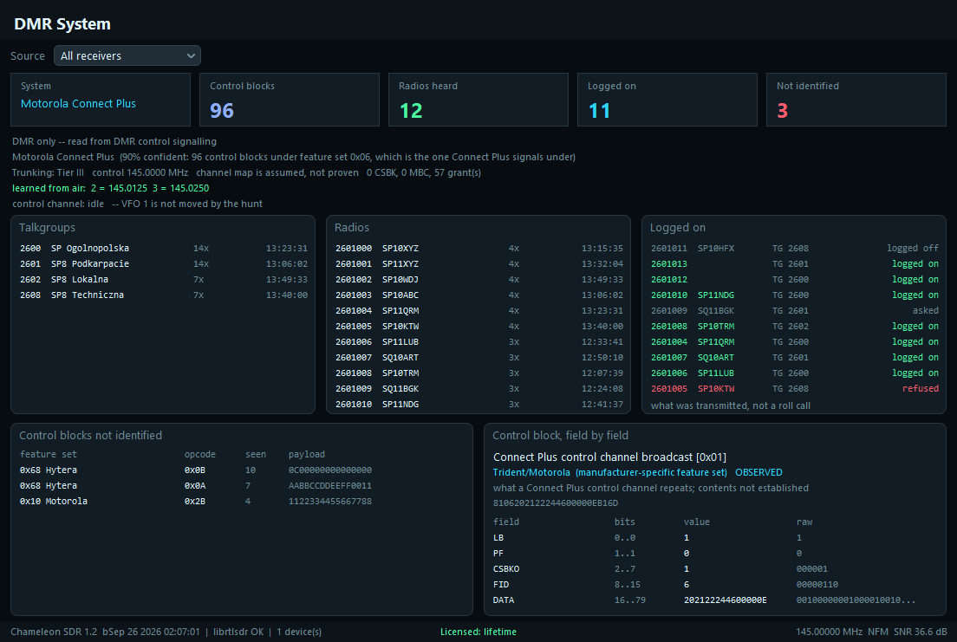957x642 pixels.
Task: Select radio 2601000 SP10XYZ in the Radios list
Action: [x=478, y=249]
